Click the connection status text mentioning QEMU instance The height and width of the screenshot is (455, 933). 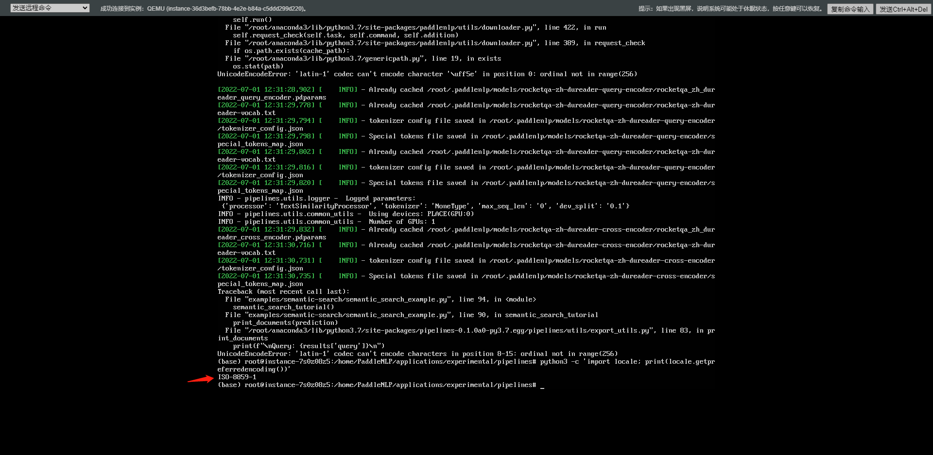204,9
